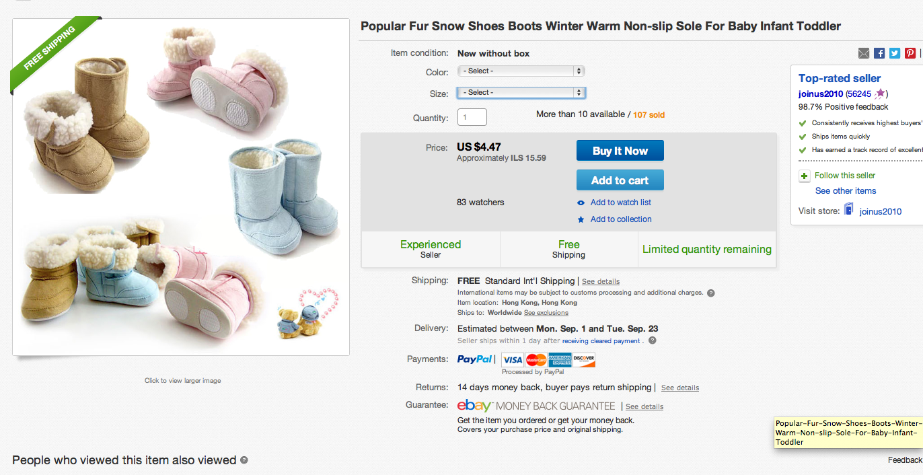The image size is (923, 475).
Task: Open See details link for returns
Action: click(679, 388)
